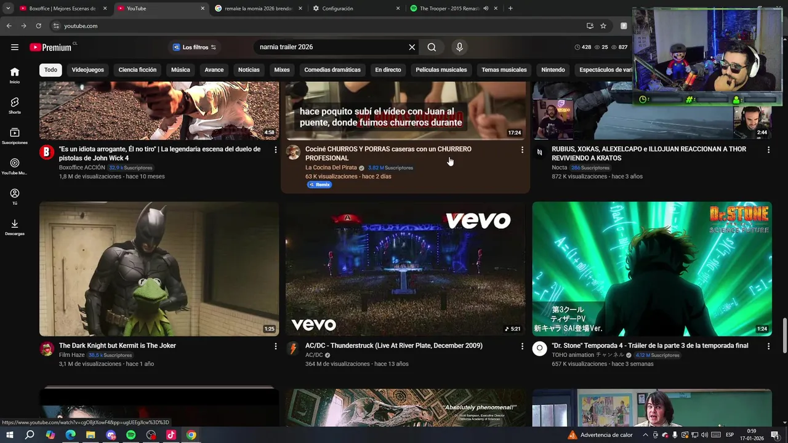Click the magnifier search button

(432, 47)
